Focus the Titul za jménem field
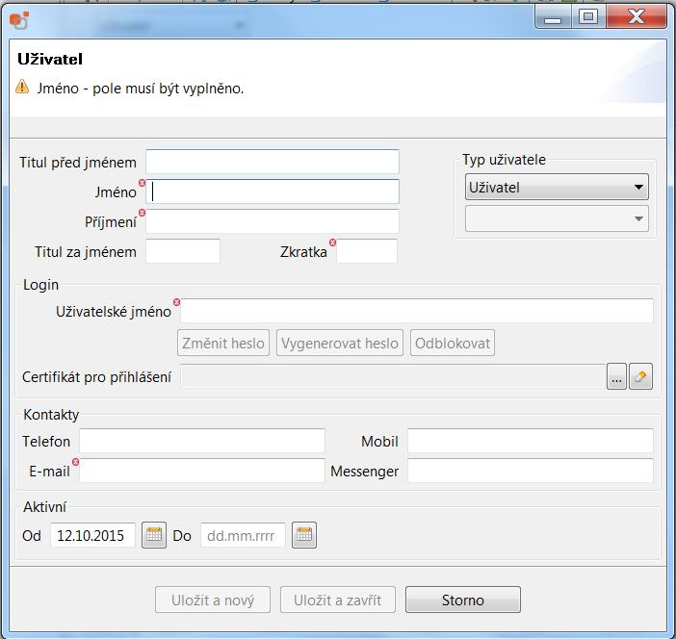Screen dimensions: 676x639 coord(183,251)
